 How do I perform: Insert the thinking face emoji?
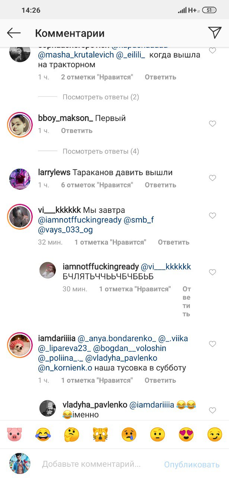tap(71, 434)
